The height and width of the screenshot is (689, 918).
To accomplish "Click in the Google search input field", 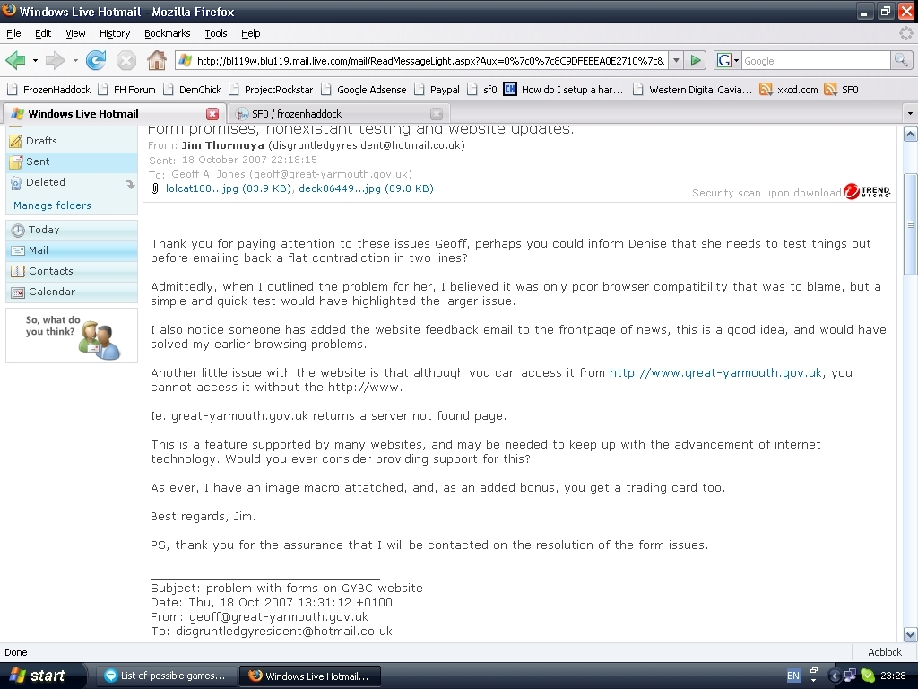I will (814, 60).
